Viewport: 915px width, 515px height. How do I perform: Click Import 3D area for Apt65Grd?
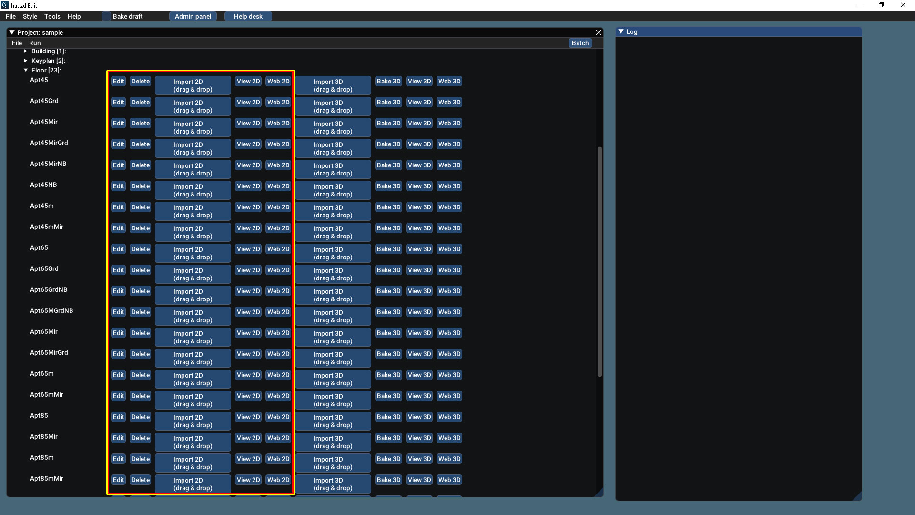point(333,274)
